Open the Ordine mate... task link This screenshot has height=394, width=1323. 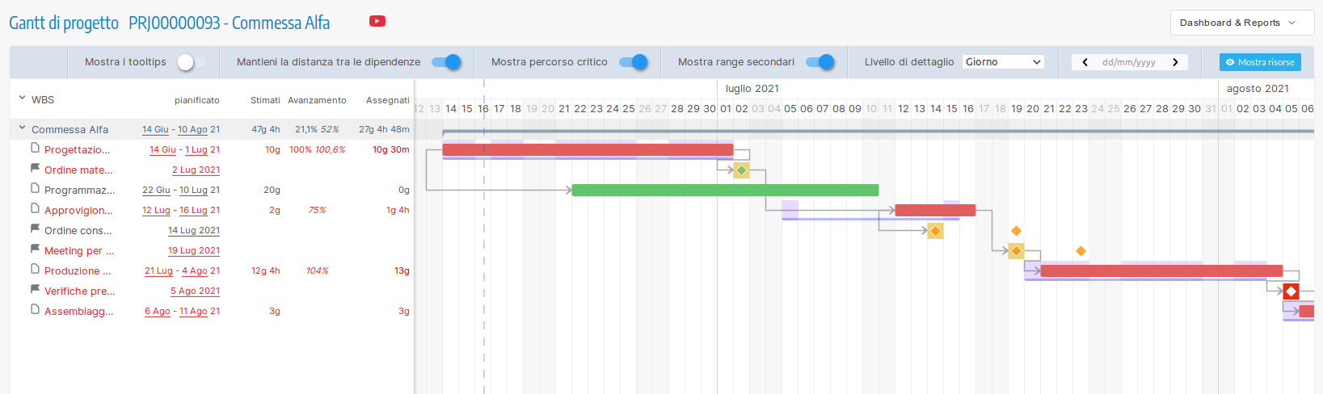[x=78, y=170]
